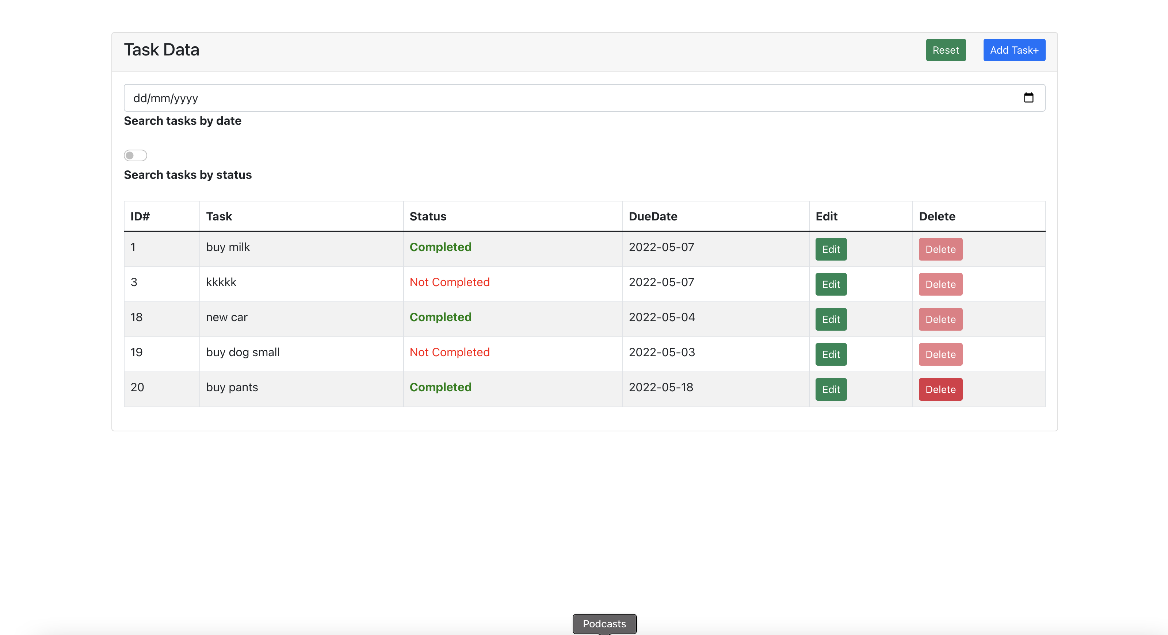Delete the new car task
This screenshot has width=1168, height=635.
pyautogui.click(x=940, y=319)
